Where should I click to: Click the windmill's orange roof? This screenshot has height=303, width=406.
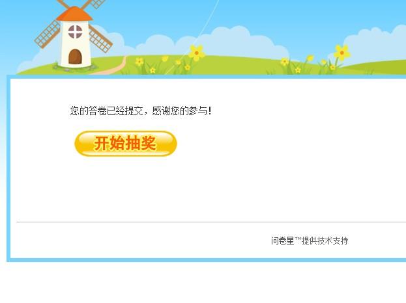coord(74,14)
